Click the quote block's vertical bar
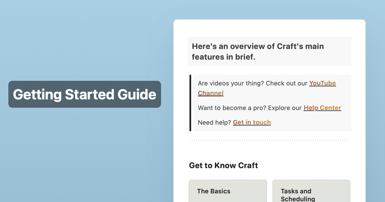385x202 pixels. pyautogui.click(x=190, y=103)
